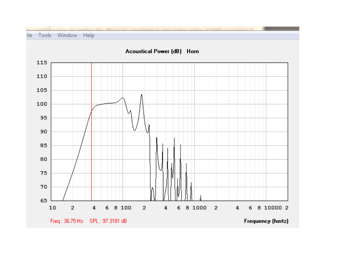Viewport: 358px width, 253px height.
Task: Click the 95 dB y-axis label
Action: pyautogui.click(x=44, y=118)
